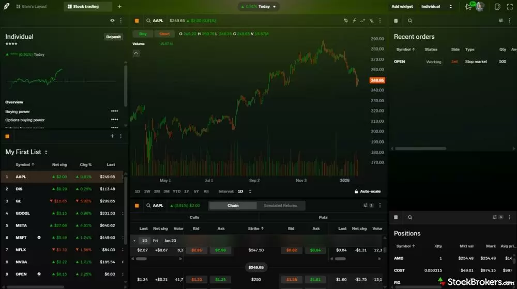Select the DIS row in watchlist

tap(62, 189)
